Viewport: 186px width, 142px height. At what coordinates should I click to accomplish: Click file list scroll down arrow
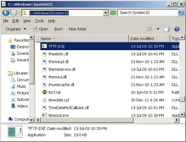[x=182, y=114]
